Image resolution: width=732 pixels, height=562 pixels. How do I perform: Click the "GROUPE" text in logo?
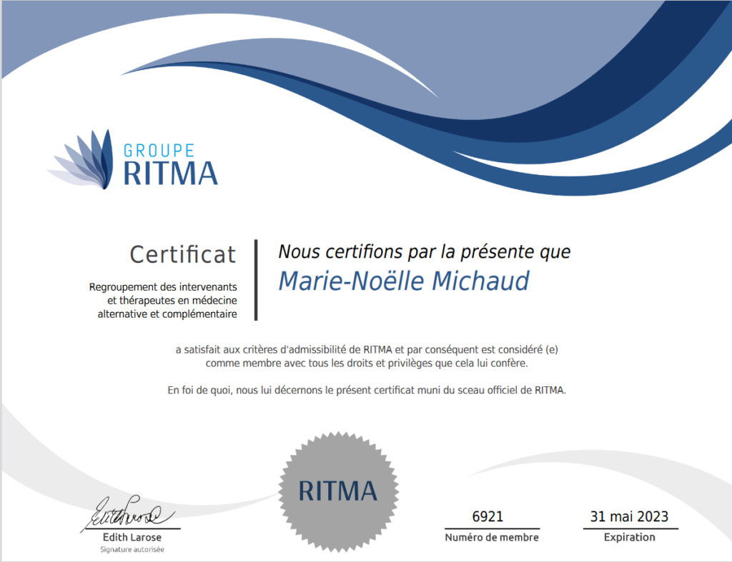159,151
